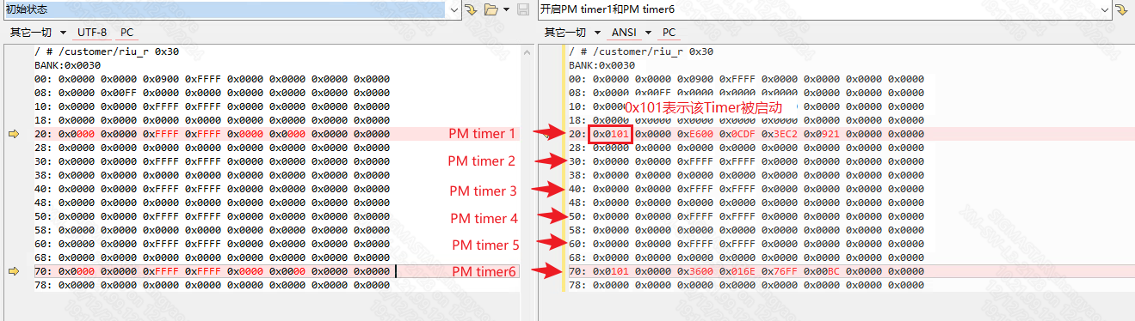Click the right pane's yellow browse arrow icon
1135x321 pixels.
(x=1121, y=9)
